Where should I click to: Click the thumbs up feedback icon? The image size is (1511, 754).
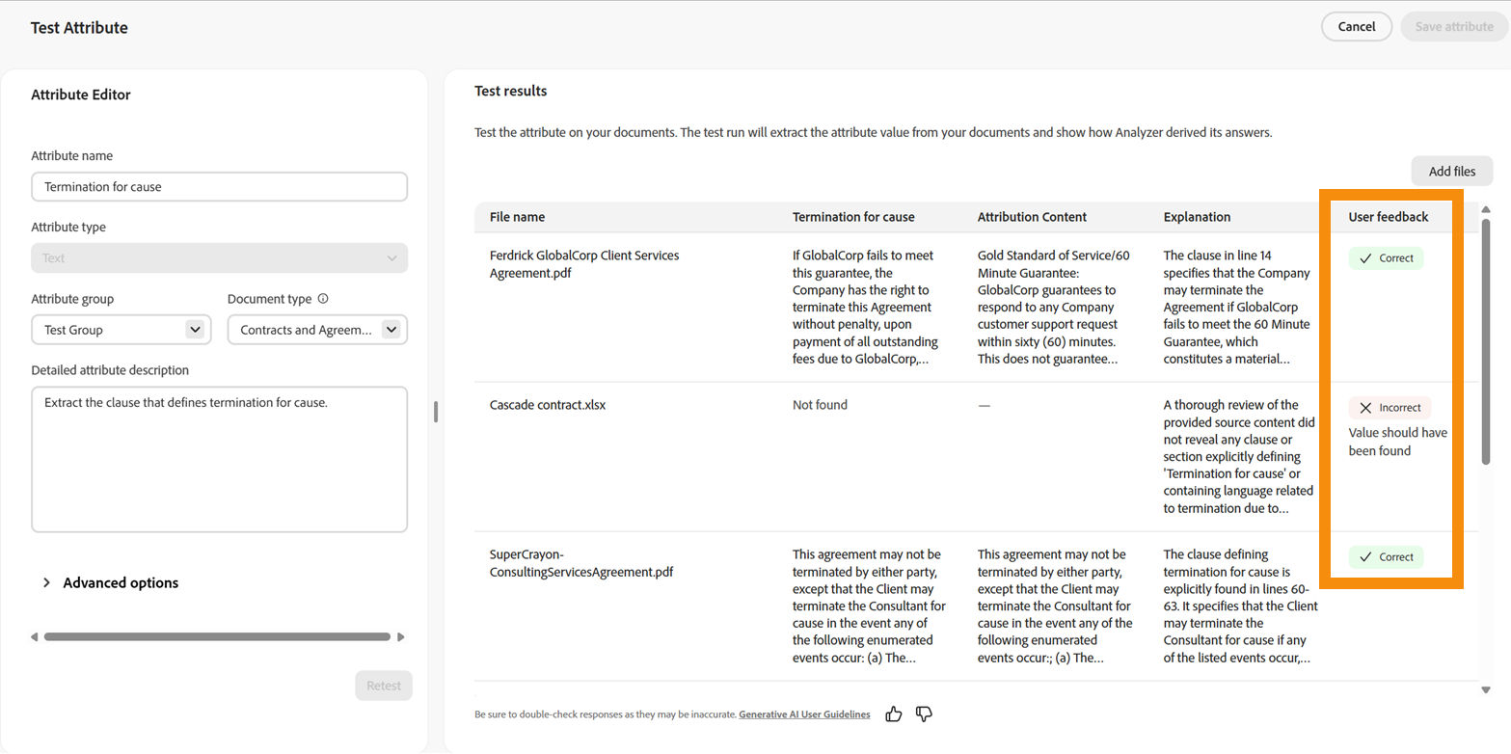pyautogui.click(x=893, y=714)
